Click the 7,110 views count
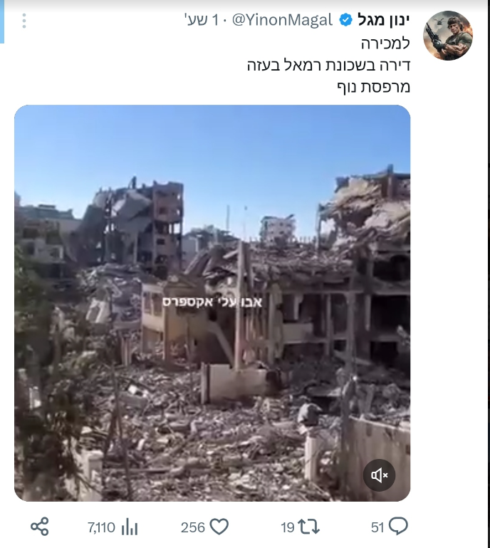This screenshot has width=490, height=548. 101,527
